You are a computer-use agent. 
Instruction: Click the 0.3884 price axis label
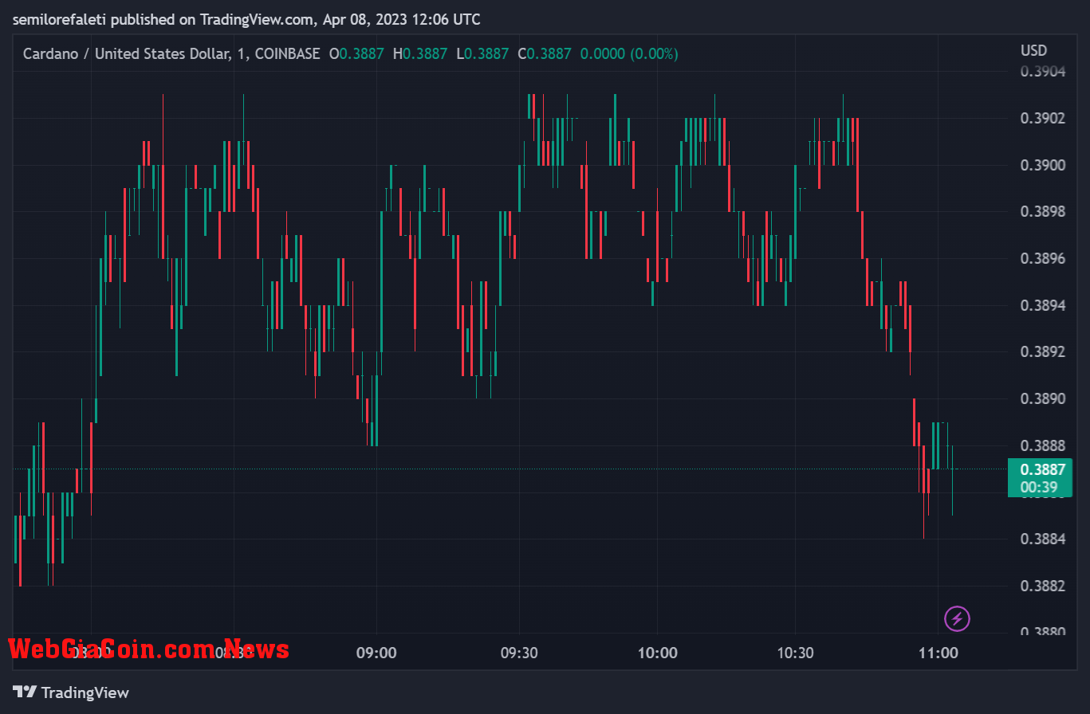click(1043, 539)
